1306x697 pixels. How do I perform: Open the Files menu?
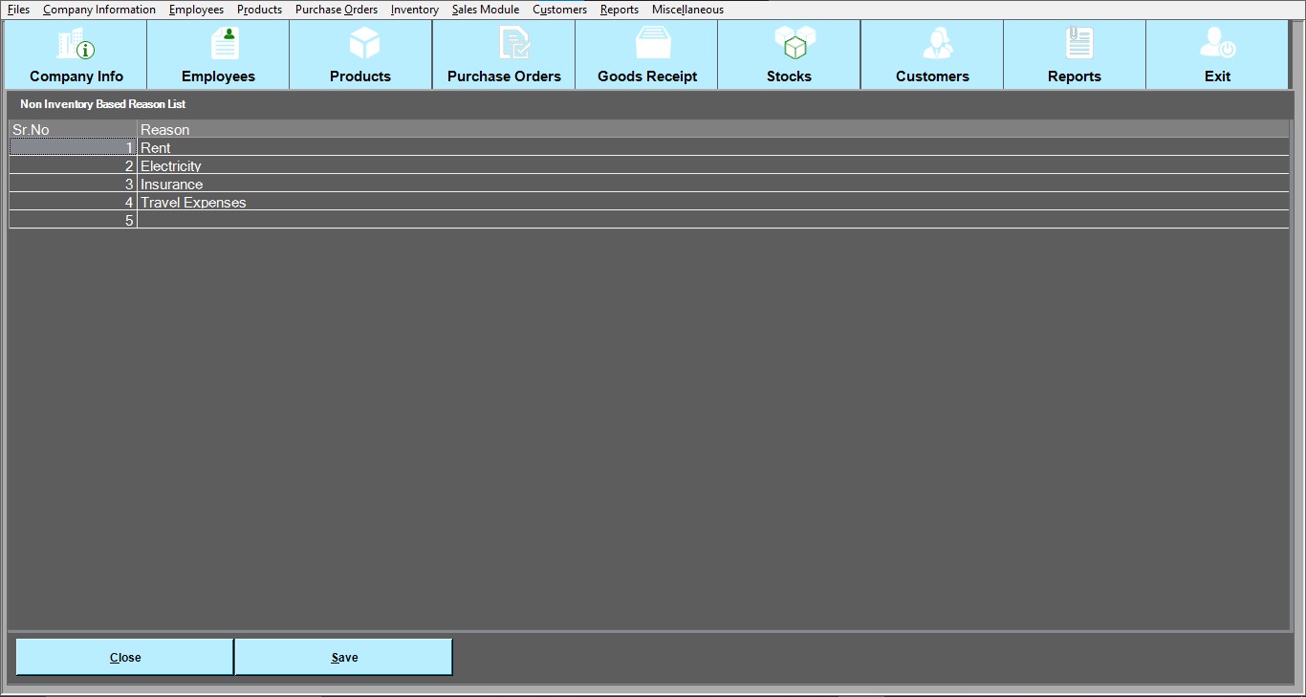[x=18, y=10]
